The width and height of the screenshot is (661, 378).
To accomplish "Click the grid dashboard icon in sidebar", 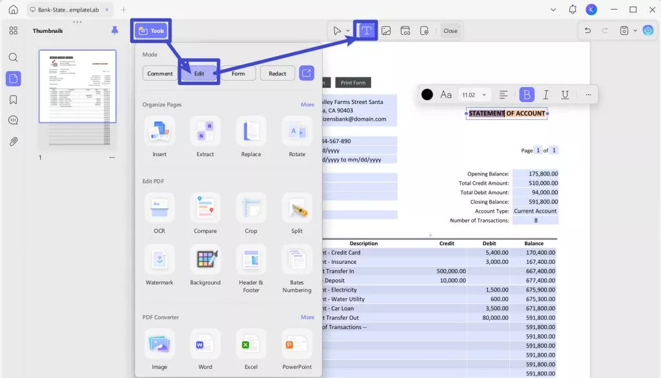I will pyautogui.click(x=14, y=30).
